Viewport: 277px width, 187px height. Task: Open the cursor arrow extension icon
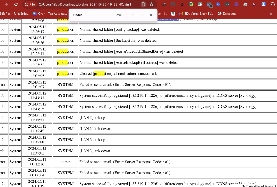point(254,4)
